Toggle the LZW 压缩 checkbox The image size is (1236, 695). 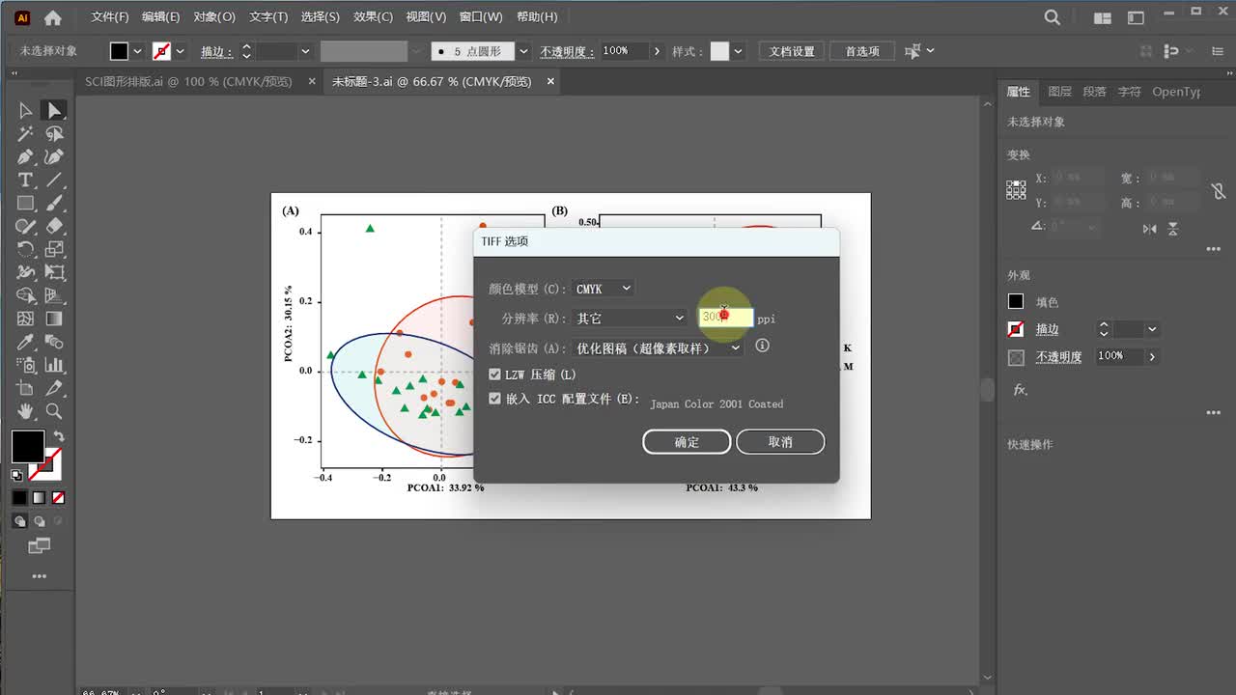tap(494, 375)
